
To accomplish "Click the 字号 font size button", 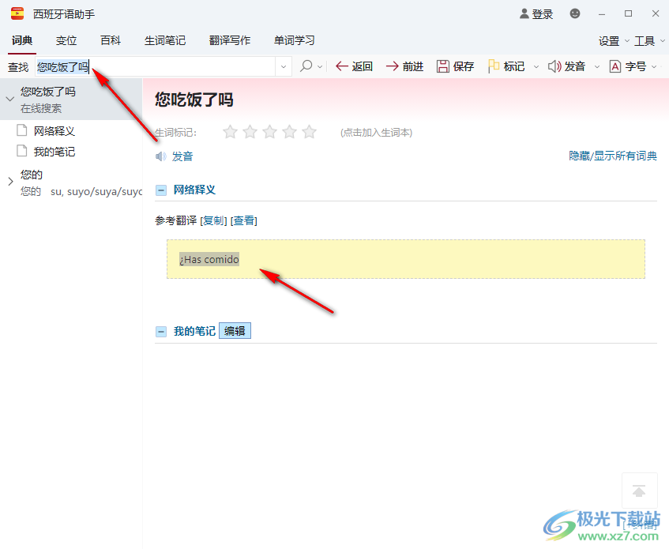I will 628,66.
